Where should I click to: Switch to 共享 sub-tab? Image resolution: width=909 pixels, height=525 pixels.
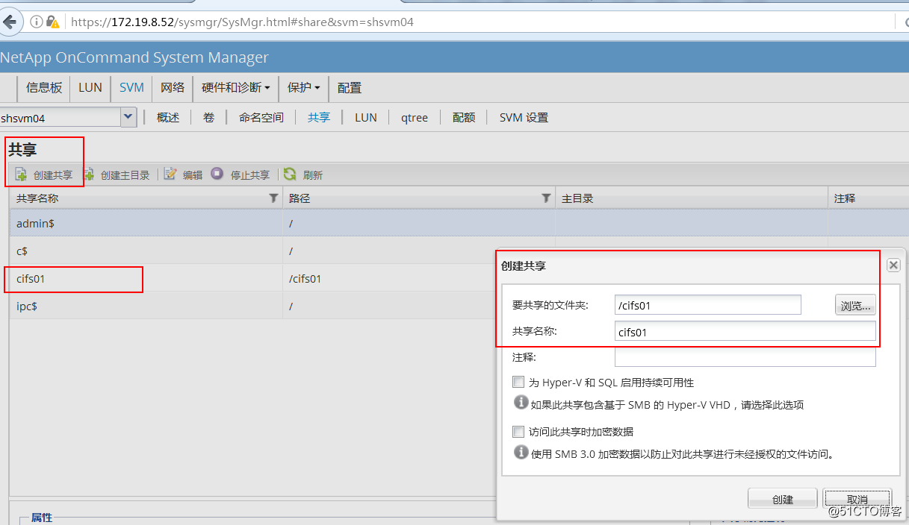pyautogui.click(x=319, y=117)
